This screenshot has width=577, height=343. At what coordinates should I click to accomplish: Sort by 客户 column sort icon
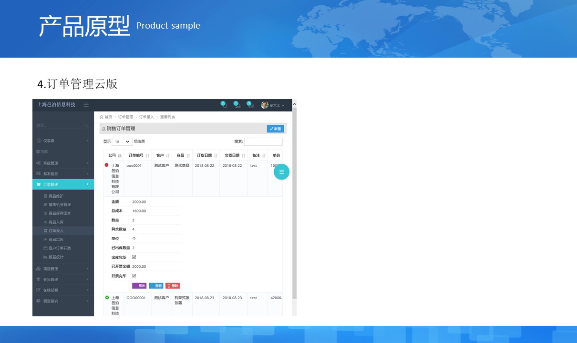click(x=168, y=156)
